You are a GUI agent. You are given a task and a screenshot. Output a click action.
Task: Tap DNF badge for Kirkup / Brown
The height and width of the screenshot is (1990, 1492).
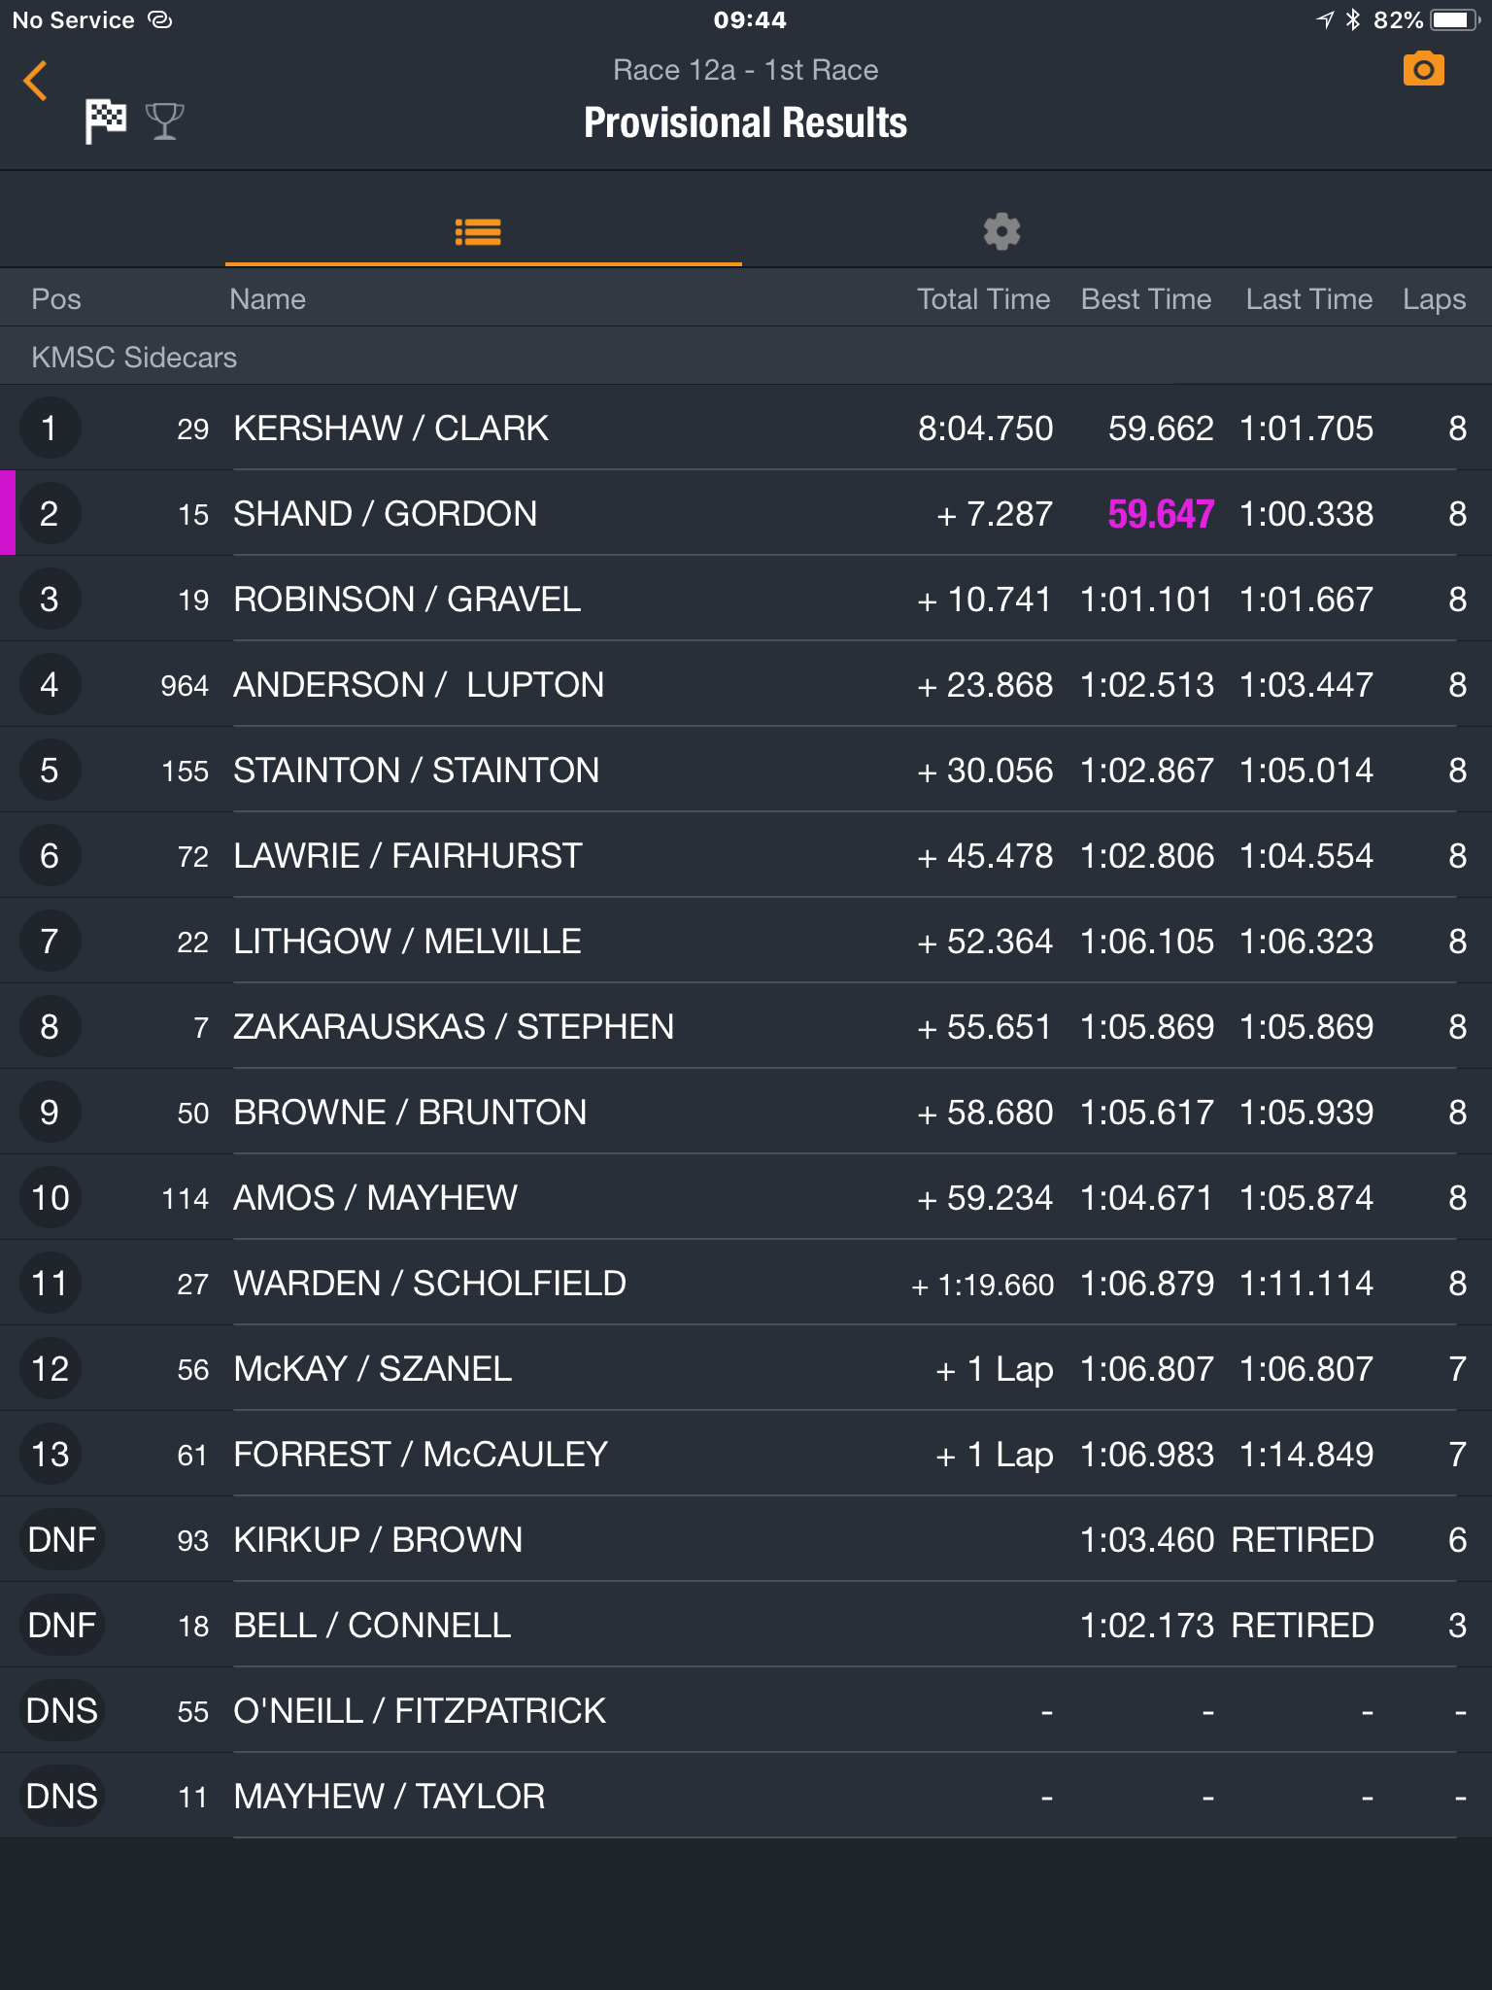(x=61, y=1540)
